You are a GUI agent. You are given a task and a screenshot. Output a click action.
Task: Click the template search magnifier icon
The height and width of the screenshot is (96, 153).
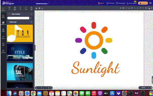pyautogui.click(x=31, y=18)
